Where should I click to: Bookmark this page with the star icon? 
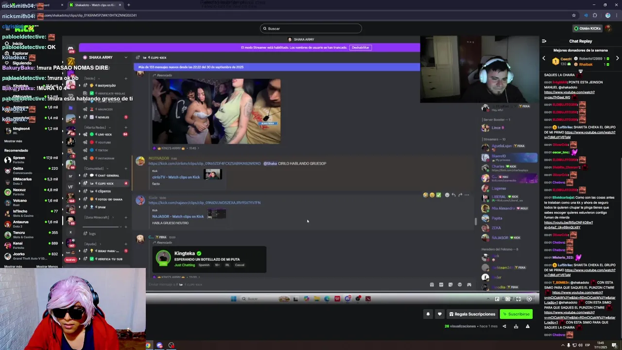click(x=574, y=15)
